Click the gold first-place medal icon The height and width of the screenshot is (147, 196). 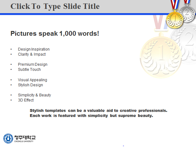pyautogui.click(x=175, y=20)
